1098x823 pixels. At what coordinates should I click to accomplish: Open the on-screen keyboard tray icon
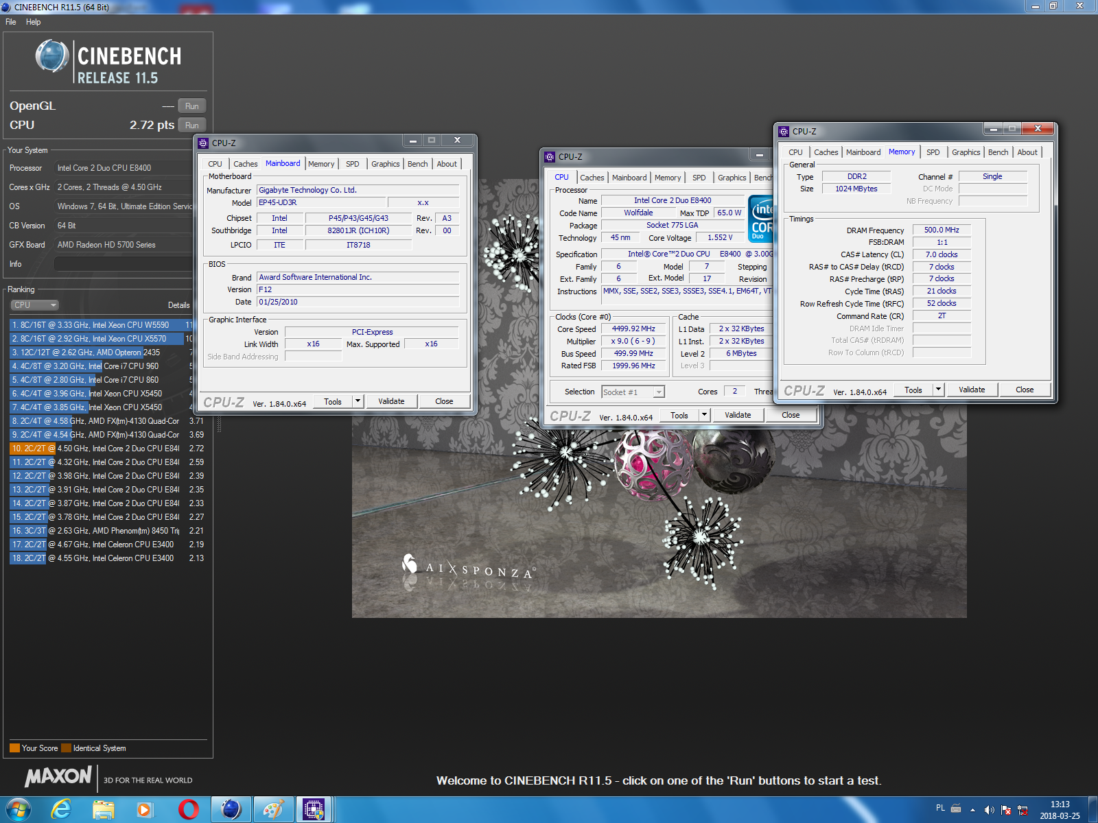956,809
